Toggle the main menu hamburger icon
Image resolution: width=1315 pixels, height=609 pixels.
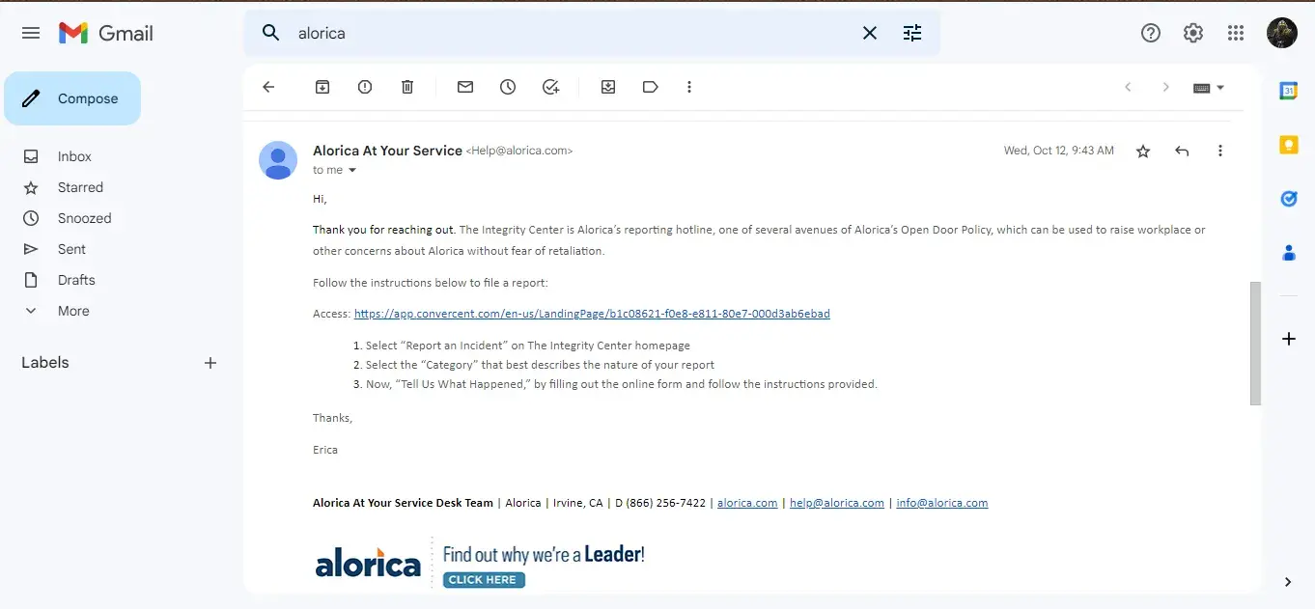pos(31,33)
